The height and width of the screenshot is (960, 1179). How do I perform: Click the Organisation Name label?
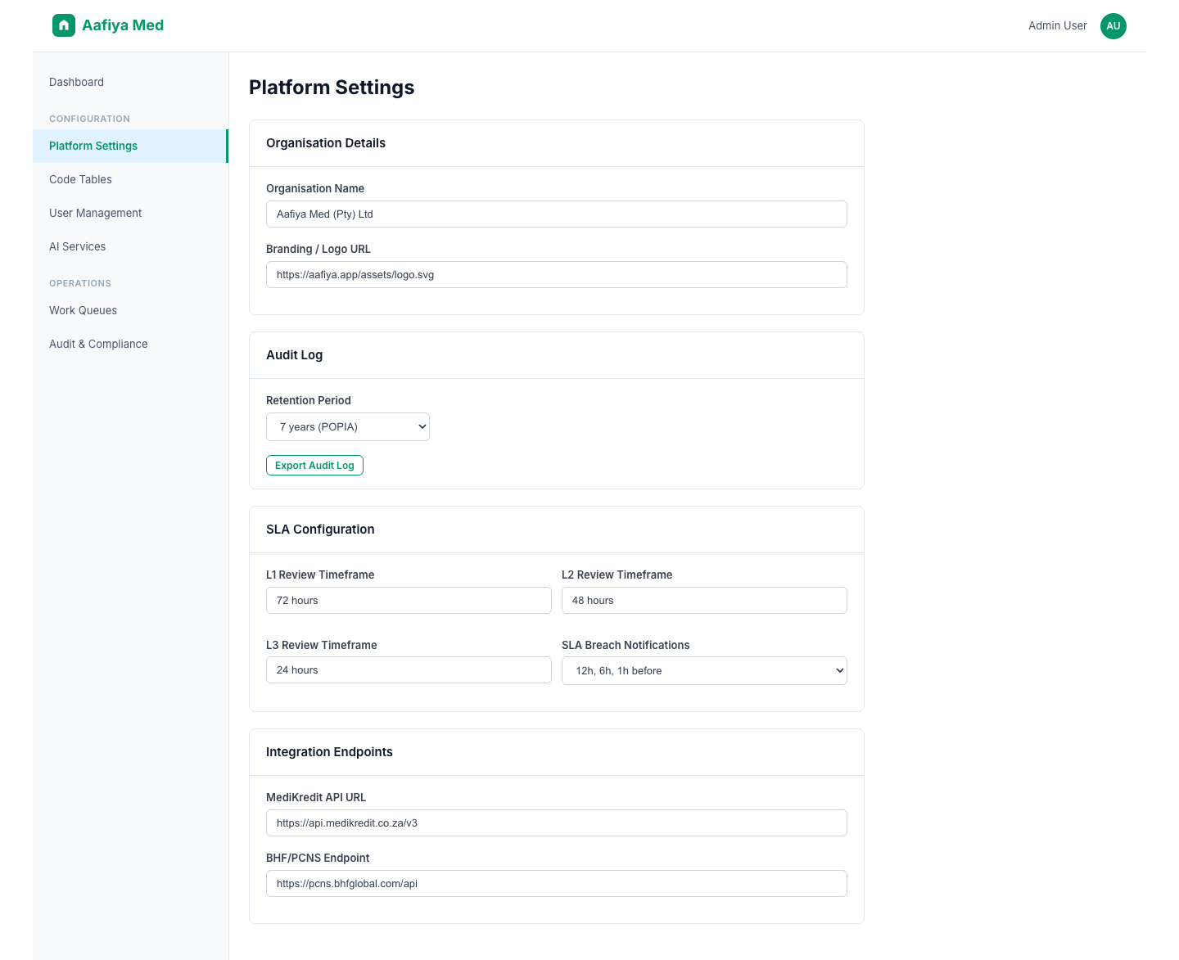click(x=315, y=188)
